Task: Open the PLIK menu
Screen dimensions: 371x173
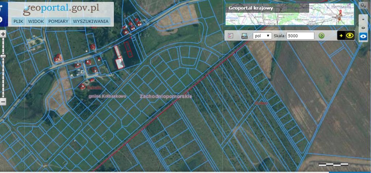Action: pyautogui.click(x=18, y=21)
